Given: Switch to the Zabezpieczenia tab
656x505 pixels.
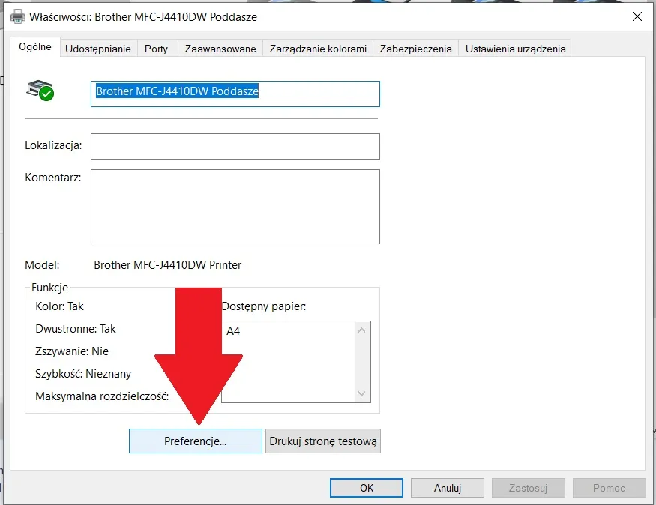Looking at the screenshot, I should [x=415, y=49].
